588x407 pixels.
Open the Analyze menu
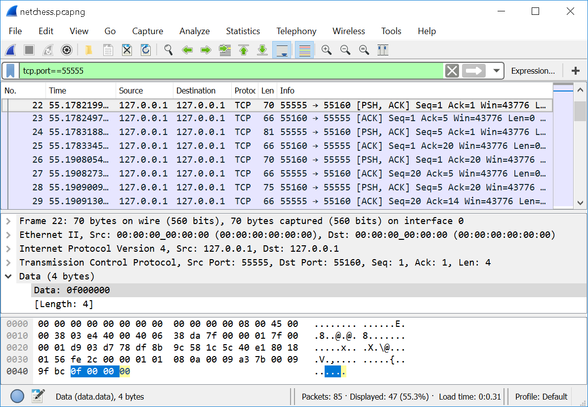click(x=194, y=31)
